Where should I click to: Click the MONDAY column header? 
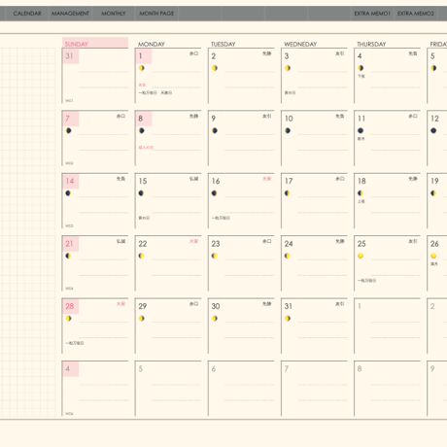[152, 44]
